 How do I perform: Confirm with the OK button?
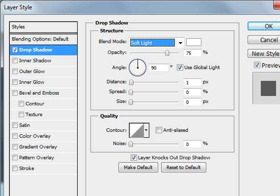264,26
